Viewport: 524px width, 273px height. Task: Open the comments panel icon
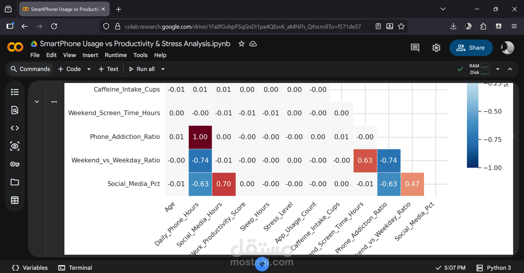(x=415, y=48)
